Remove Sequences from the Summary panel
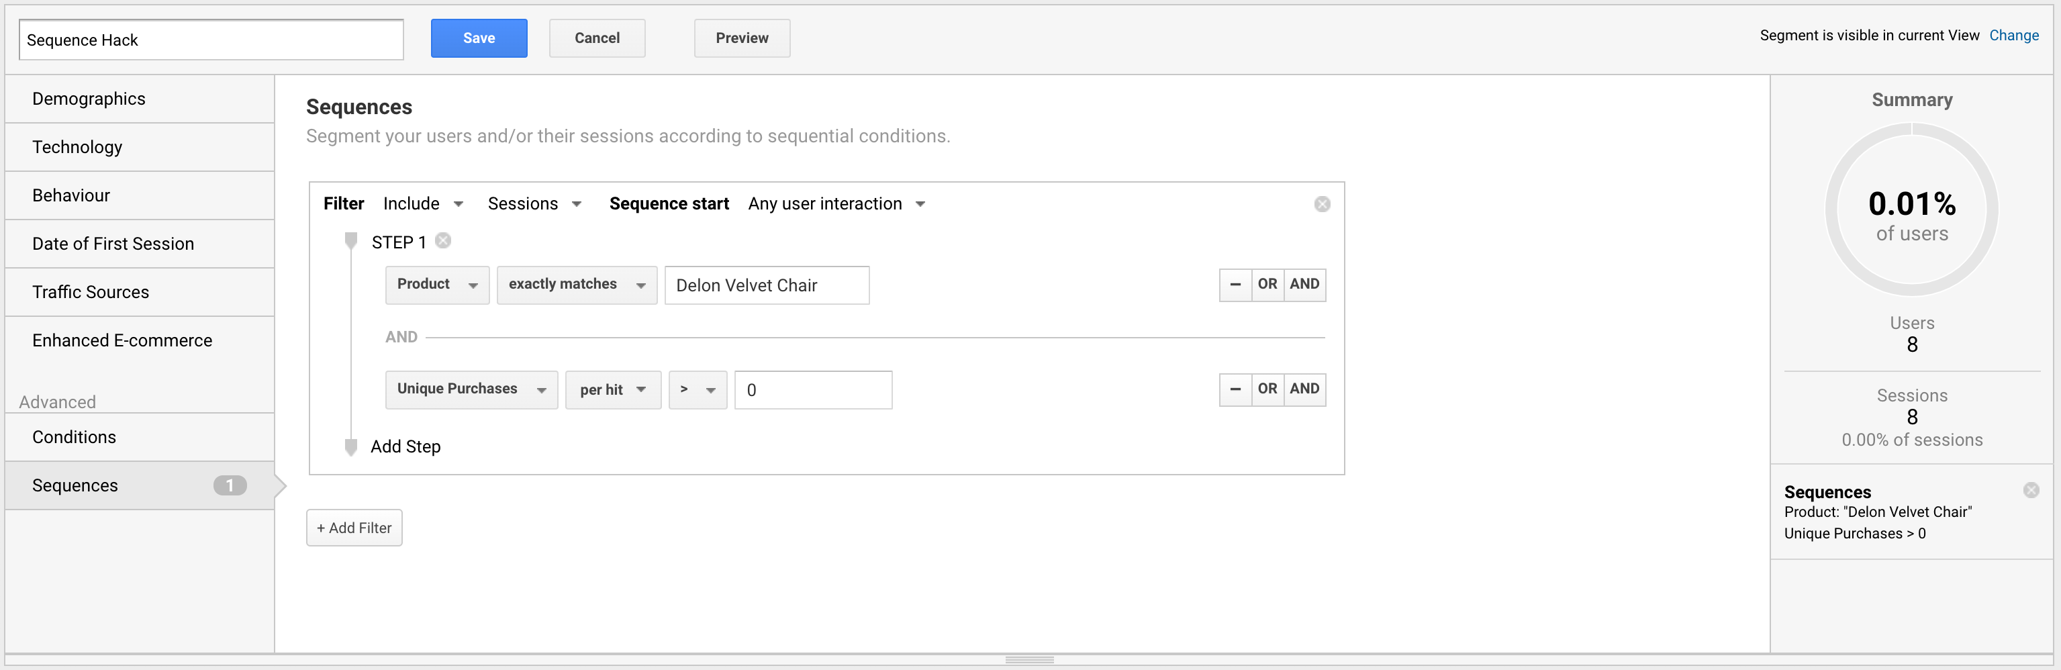The width and height of the screenshot is (2061, 670). click(2031, 490)
